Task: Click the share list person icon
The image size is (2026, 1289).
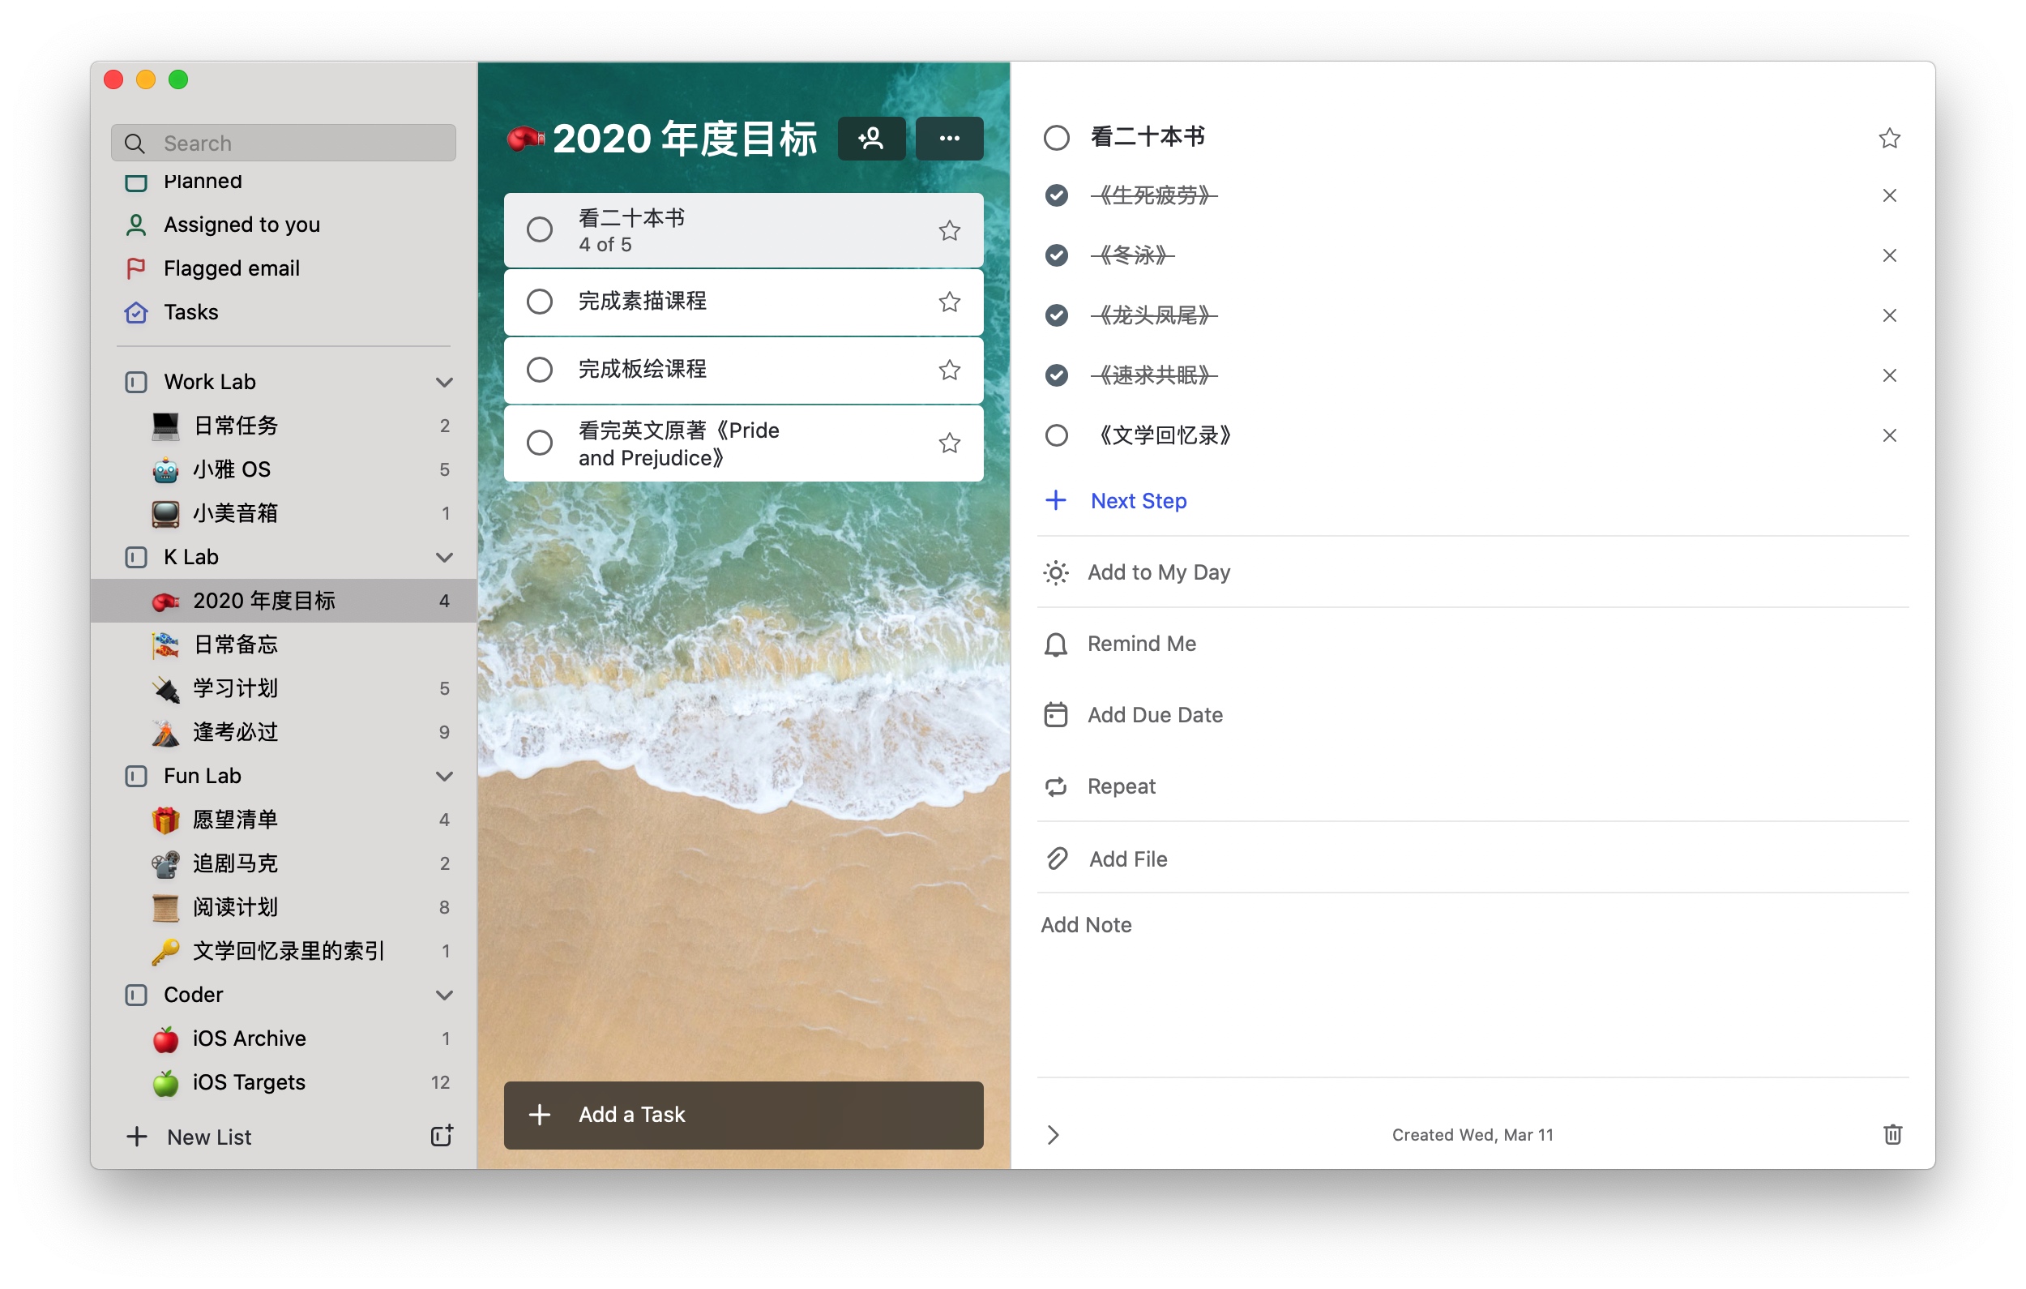Action: pos(871,139)
